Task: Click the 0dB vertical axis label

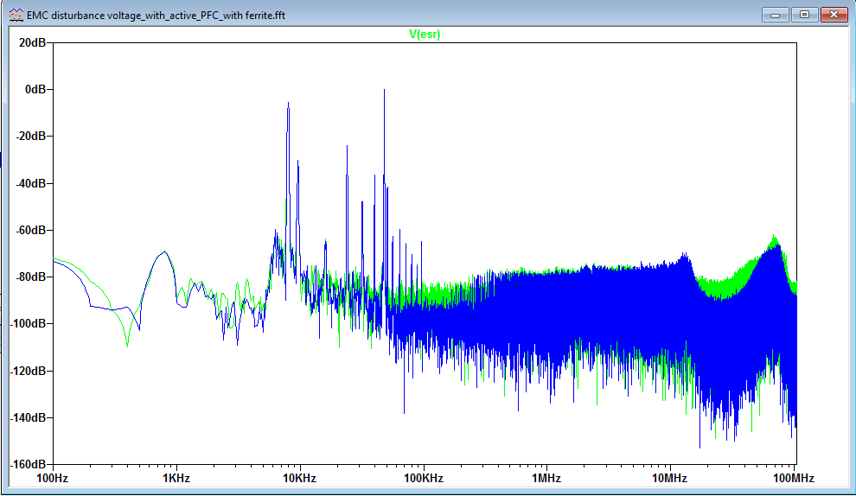Action: [x=35, y=89]
